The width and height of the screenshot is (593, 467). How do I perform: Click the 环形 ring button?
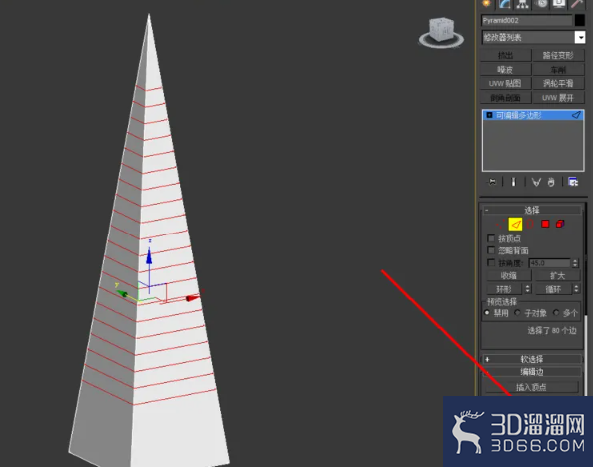click(x=504, y=289)
